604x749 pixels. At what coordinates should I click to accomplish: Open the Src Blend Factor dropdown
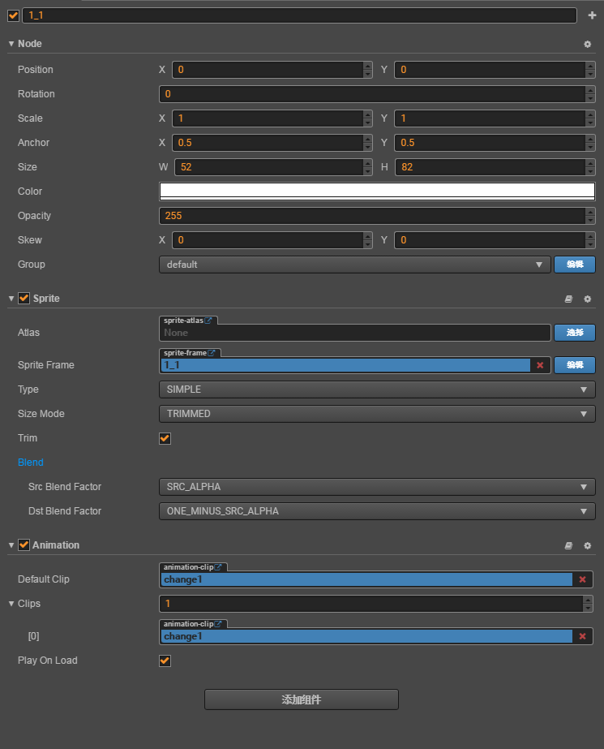[377, 487]
